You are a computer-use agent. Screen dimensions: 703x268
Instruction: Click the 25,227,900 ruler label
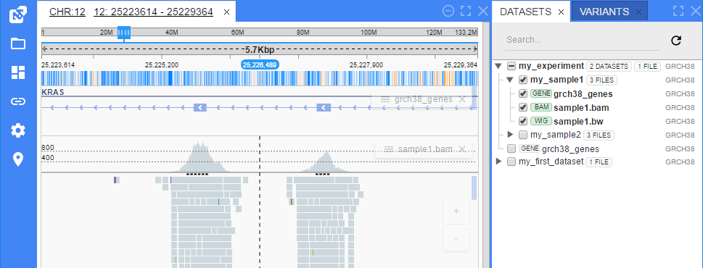[x=366, y=65]
